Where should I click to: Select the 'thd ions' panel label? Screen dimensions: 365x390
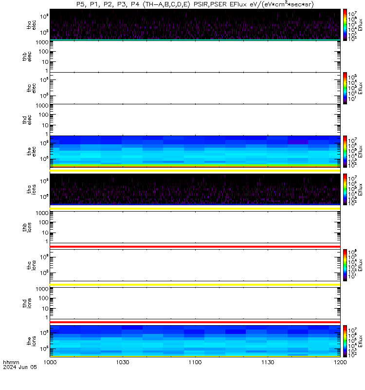tap(27, 303)
